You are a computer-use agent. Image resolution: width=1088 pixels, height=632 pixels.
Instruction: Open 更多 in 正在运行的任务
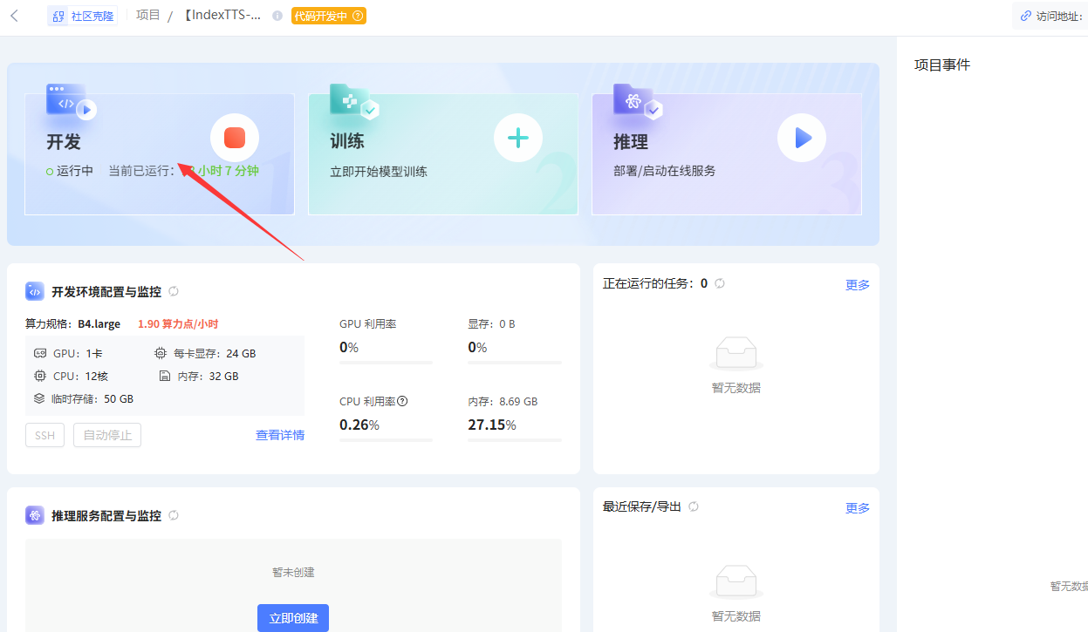coord(858,284)
